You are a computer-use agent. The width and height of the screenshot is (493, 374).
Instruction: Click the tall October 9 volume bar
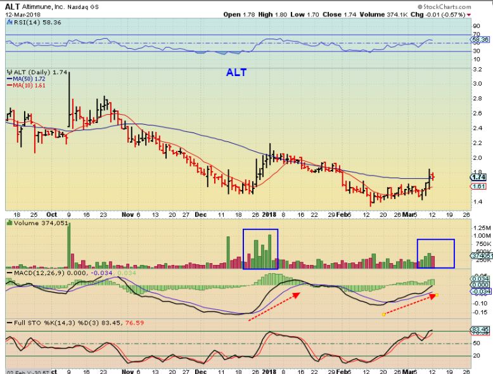pyautogui.click(x=69, y=245)
